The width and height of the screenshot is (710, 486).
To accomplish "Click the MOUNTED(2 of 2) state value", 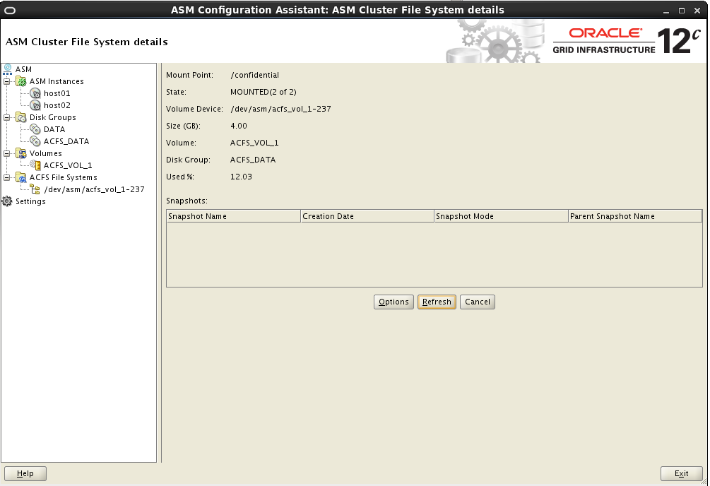I will pos(263,92).
